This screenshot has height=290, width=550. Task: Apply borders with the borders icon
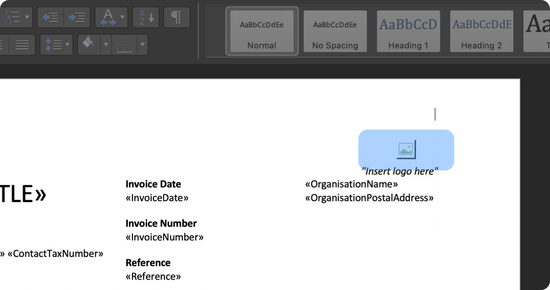pyautogui.click(x=124, y=45)
